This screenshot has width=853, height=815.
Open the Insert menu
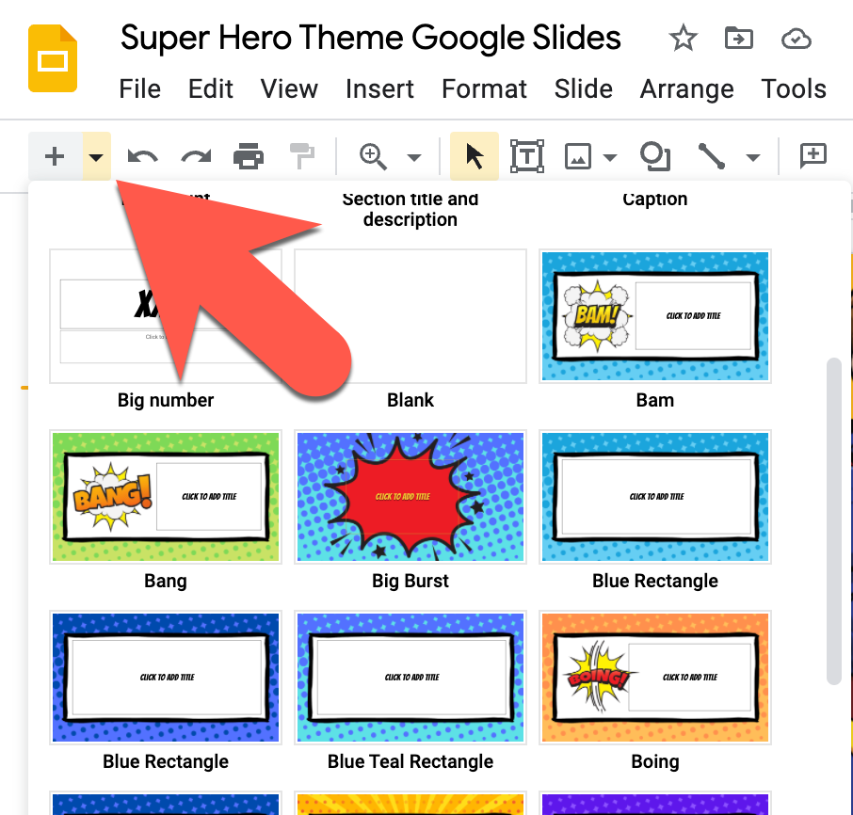379,88
